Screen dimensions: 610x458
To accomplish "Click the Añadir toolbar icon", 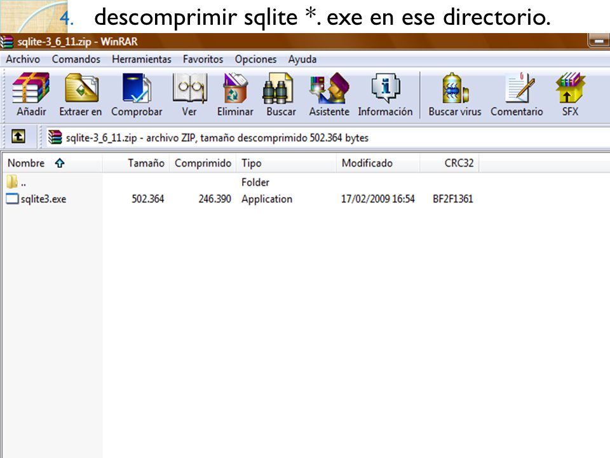I will (31, 88).
